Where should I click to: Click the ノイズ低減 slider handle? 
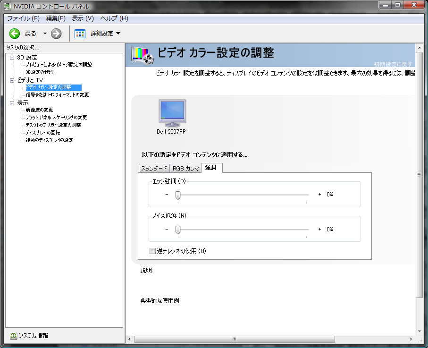tap(178, 229)
